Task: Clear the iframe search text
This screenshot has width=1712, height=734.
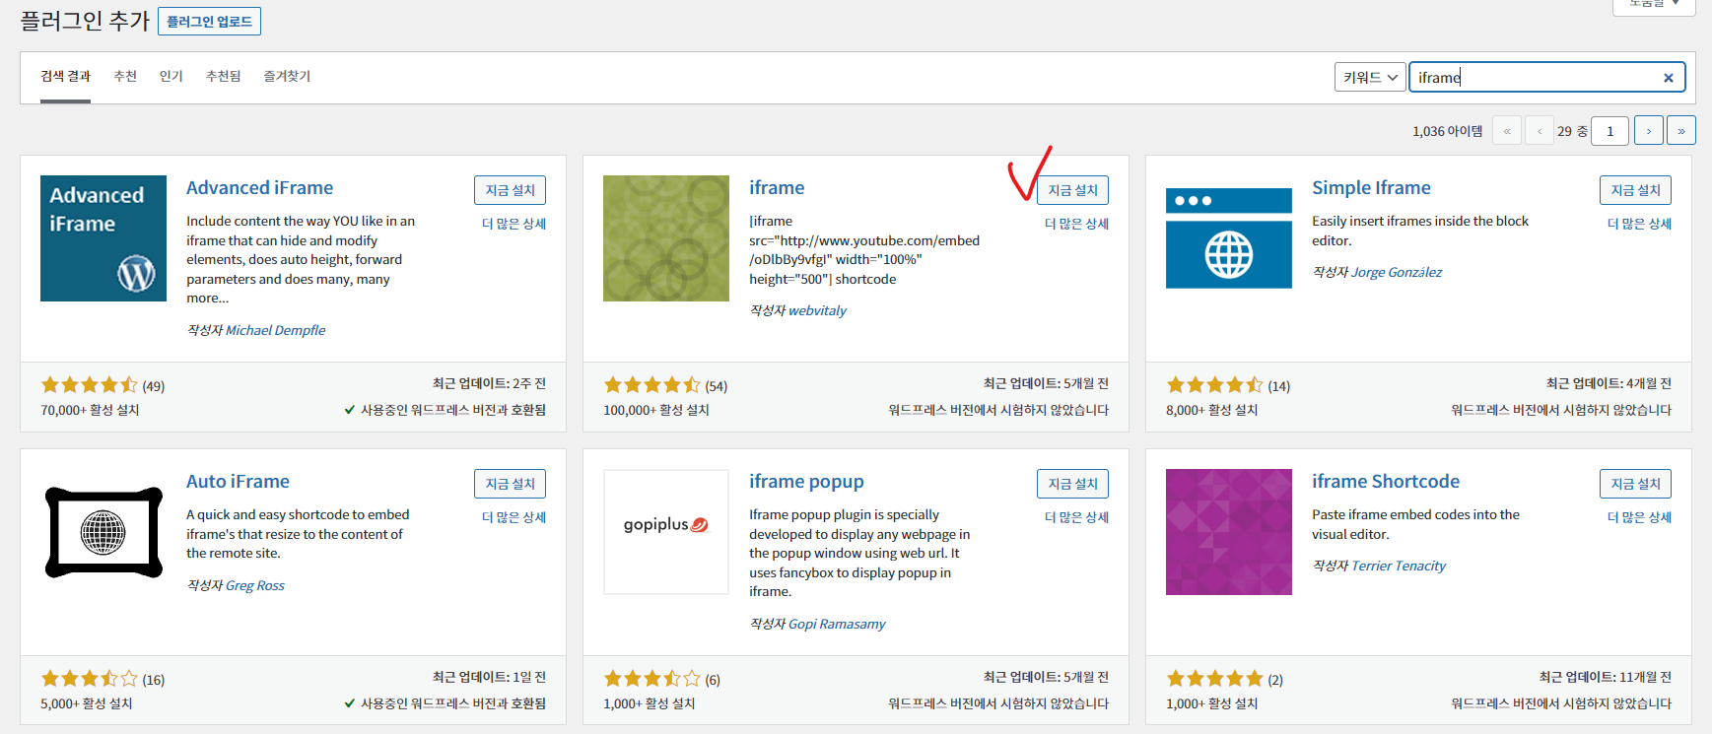Action: [x=1669, y=78]
